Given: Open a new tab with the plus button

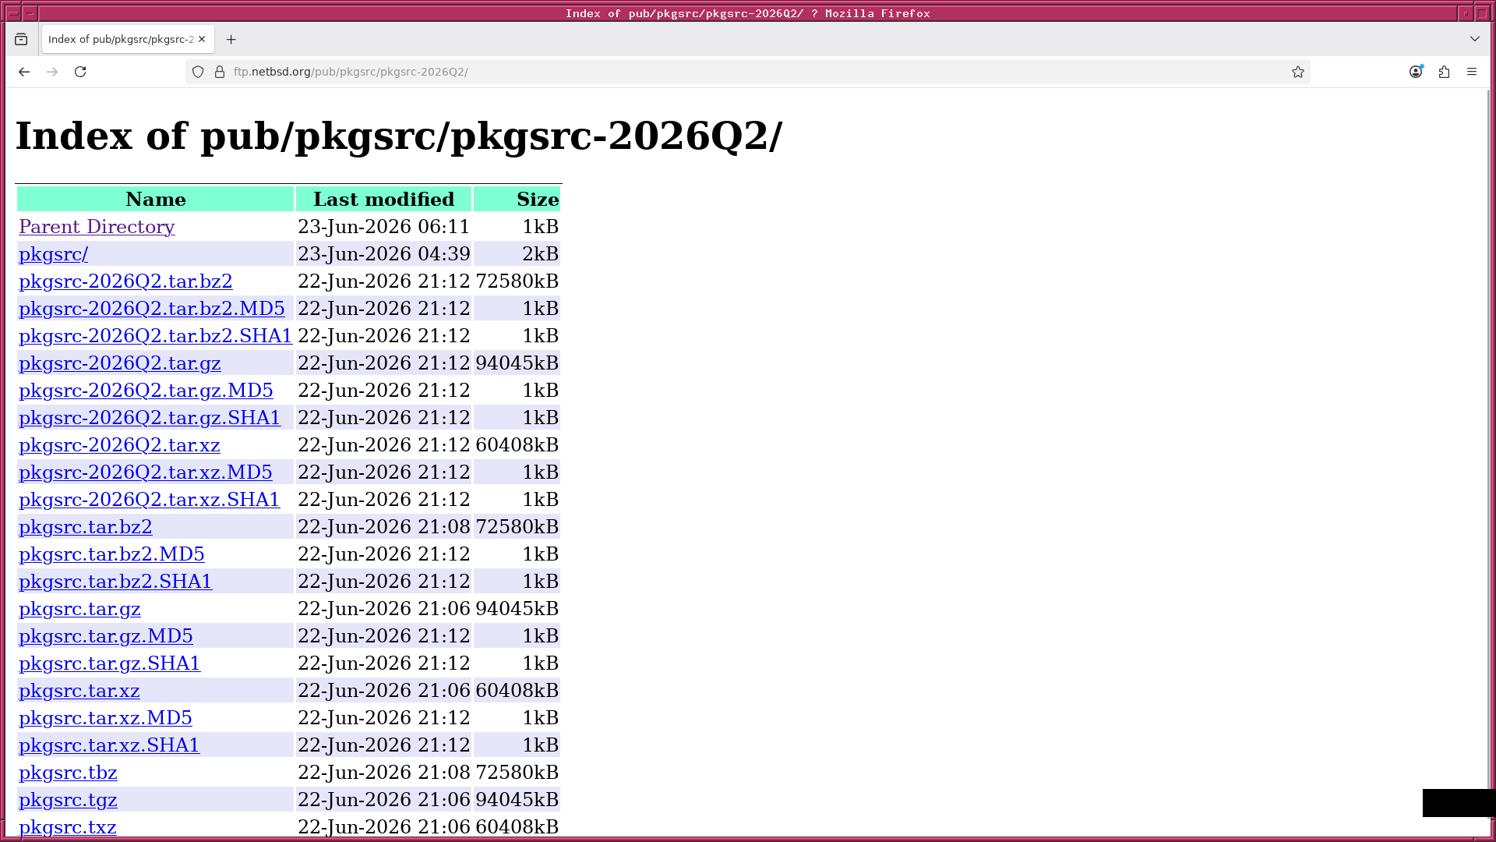Looking at the screenshot, I should click(231, 39).
